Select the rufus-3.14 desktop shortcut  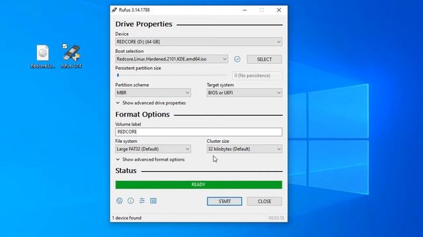coord(71,57)
